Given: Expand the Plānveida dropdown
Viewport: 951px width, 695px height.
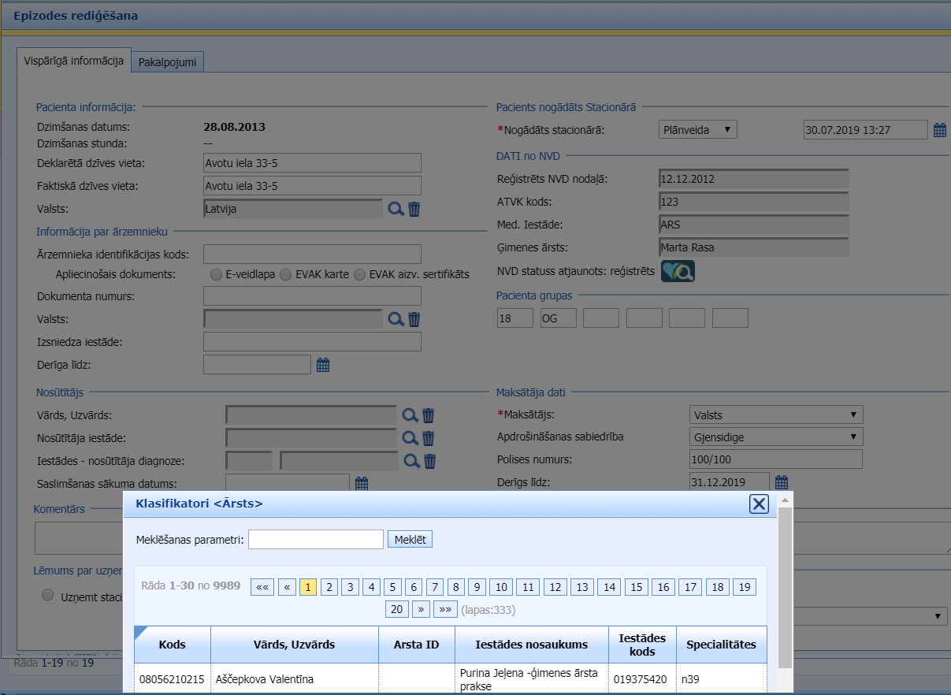Looking at the screenshot, I should pyautogui.click(x=697, y=130).
